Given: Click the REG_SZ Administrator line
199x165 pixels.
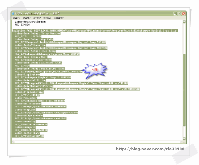Looking at the screenshot, I should 33,60.
